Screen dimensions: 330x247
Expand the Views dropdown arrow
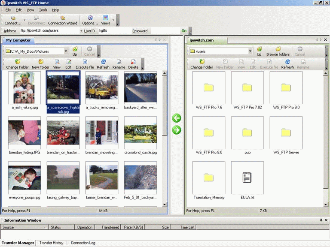click(113, 20)
